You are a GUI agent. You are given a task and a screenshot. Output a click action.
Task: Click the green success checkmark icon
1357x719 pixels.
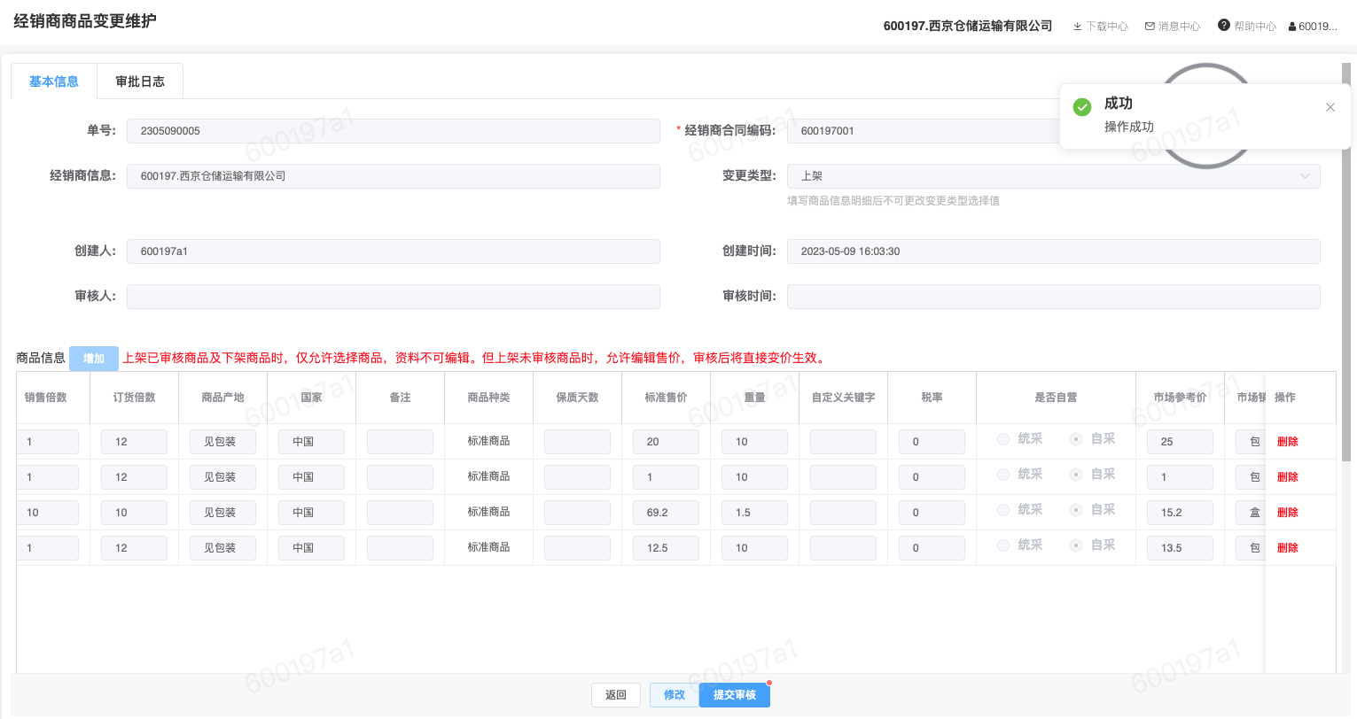pos(1082,107)
